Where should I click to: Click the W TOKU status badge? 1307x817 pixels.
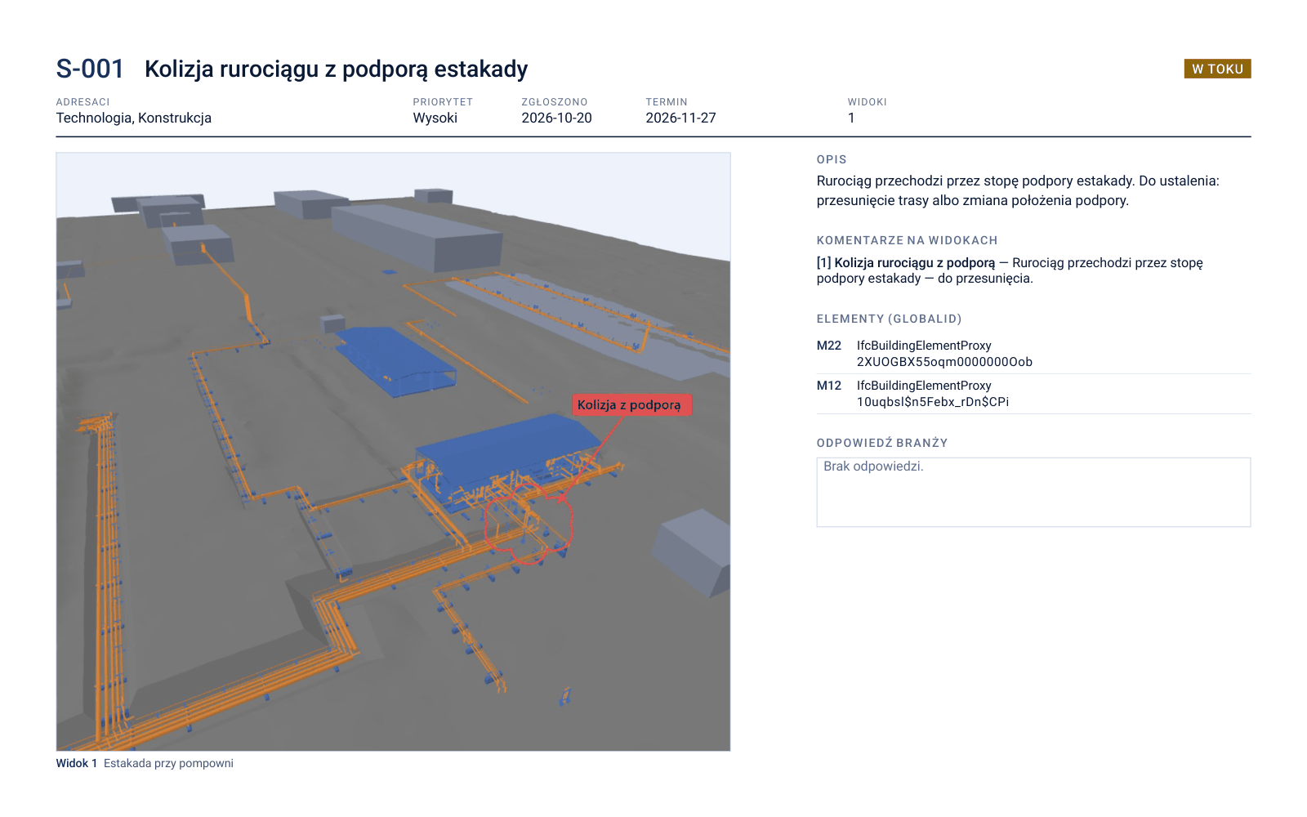1217,69
